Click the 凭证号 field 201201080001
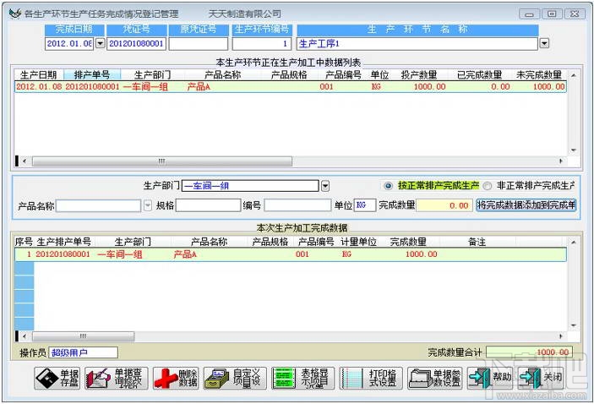This screenshot has height=404, width=594. 136,44
